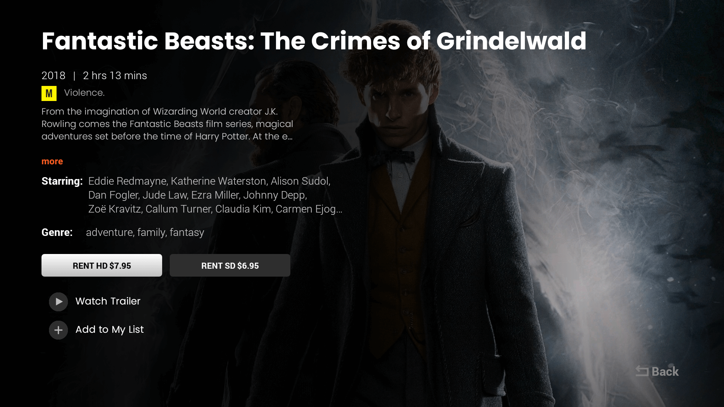Click the truncated movie synopsis paragraph
Image resolution: width=724 pixels, height=407 pixels.
[167, 124]
